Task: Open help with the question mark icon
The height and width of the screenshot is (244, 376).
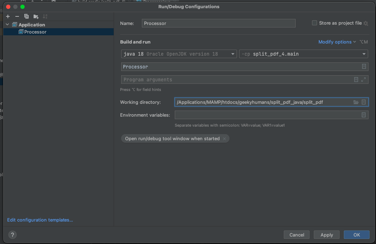Action: click(12, 235)
